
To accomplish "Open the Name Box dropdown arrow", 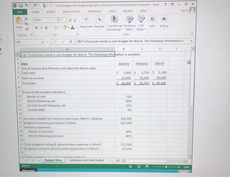I will 42,42.
